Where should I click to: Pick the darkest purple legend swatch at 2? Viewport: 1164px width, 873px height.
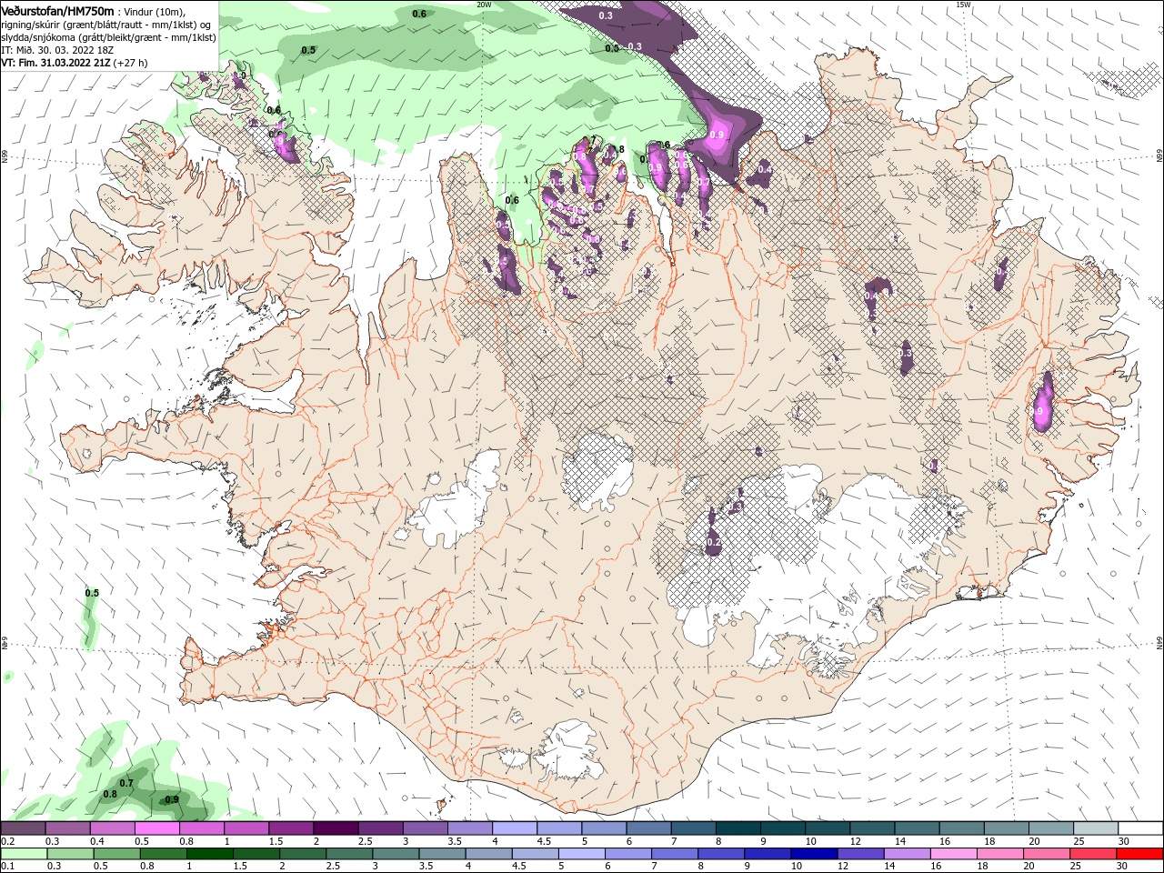pyautogui.click(x=335, y=828)
